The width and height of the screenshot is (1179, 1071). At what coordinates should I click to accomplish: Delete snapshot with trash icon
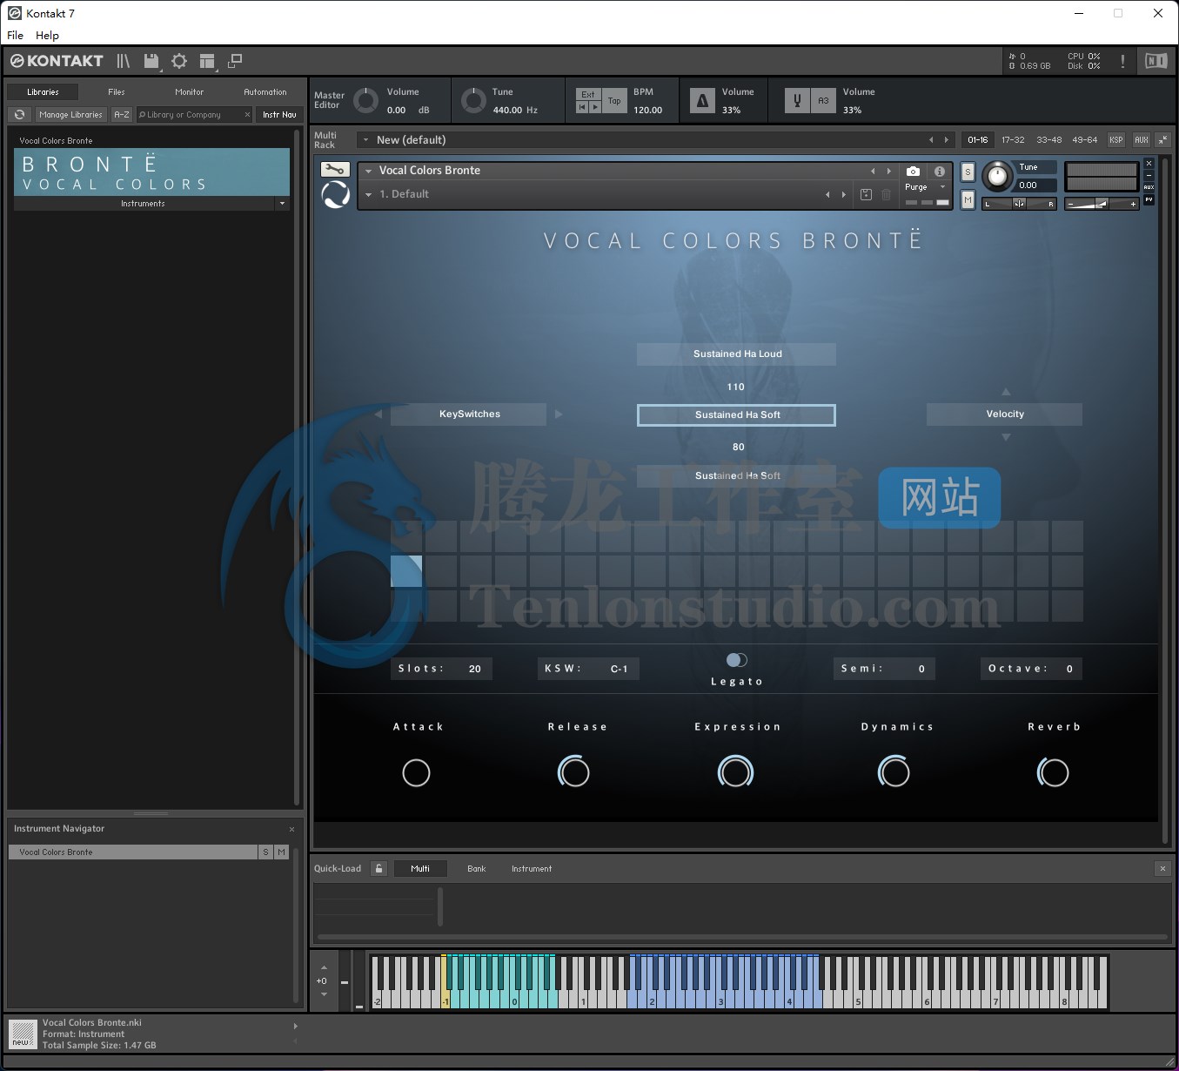coord(886,194)
